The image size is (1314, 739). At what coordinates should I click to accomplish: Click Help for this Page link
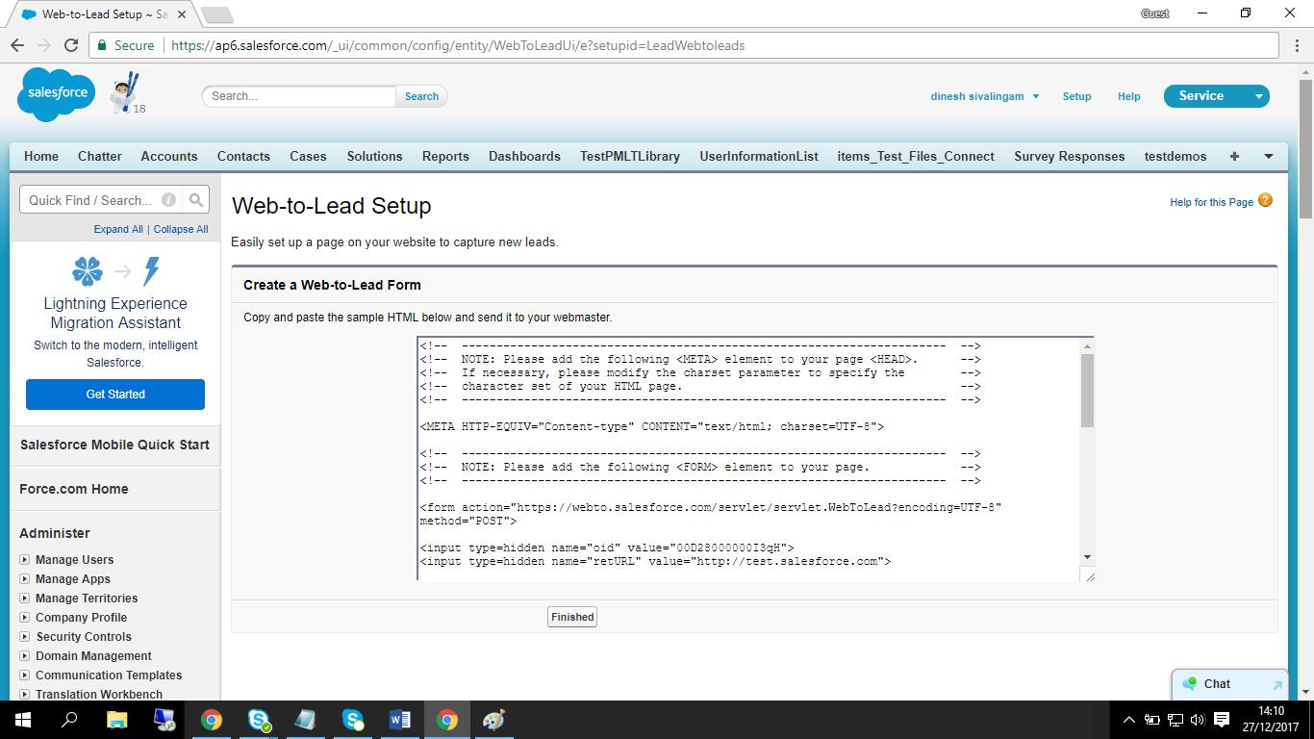point(1211,202)
